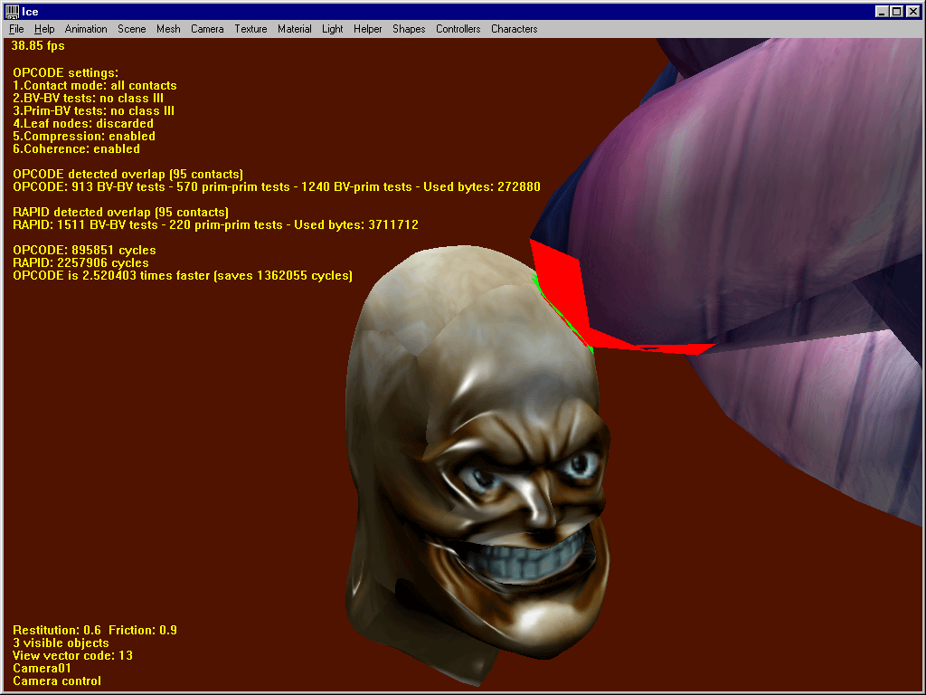This screenshot has height=695, width=926.
Task: Click '3.Prim-BV tests: no class III' line
Action: coord(93,110)
